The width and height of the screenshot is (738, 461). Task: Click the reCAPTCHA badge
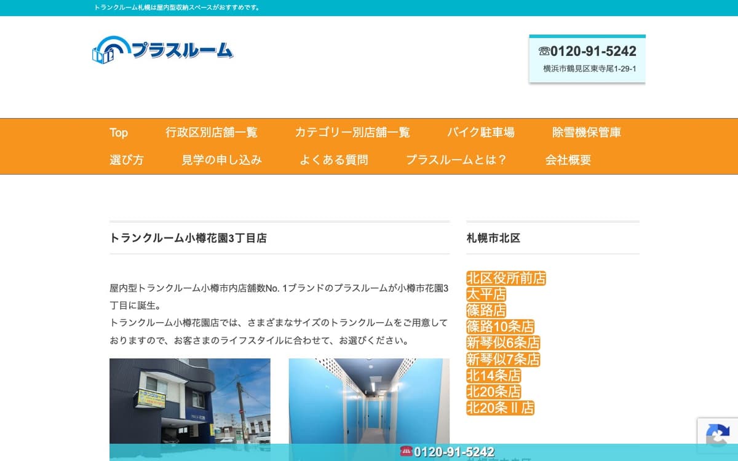click(718, 436)
